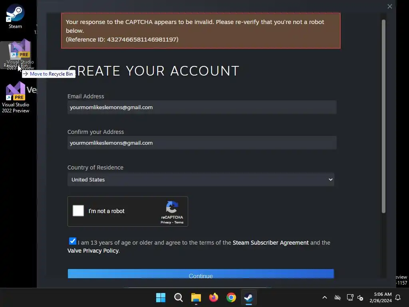Open the Windows Start menu

pyautogui.click(x=161, y=297)
